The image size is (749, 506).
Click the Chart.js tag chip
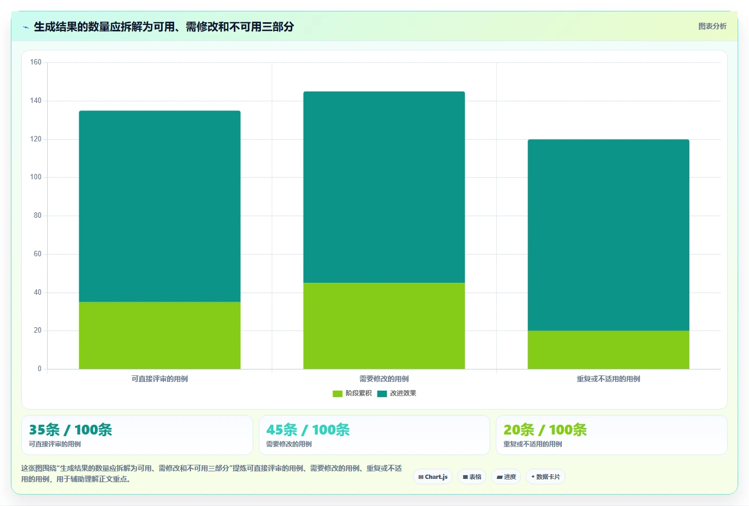(x=433, y=477)
